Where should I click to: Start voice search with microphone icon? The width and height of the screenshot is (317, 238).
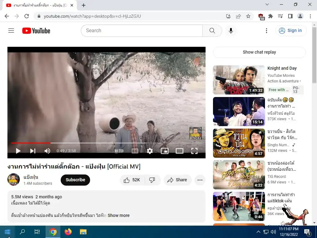(x=231, y=31)
